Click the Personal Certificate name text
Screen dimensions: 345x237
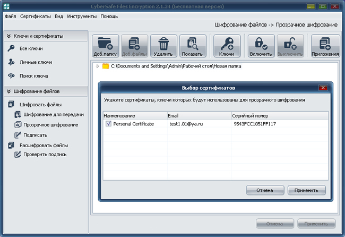click(x=134, y=124)
